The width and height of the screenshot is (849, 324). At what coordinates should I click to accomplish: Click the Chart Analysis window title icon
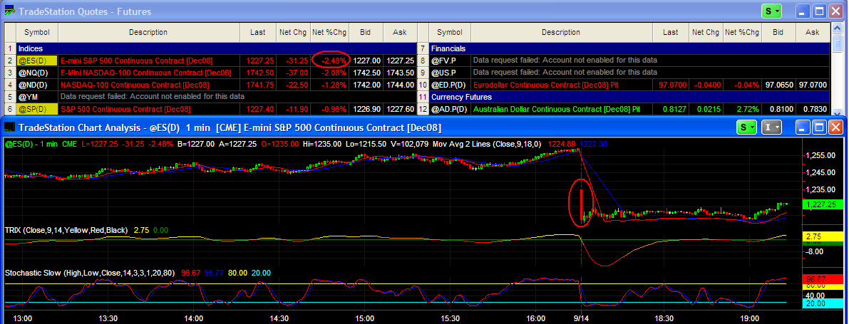click(9, 127)
